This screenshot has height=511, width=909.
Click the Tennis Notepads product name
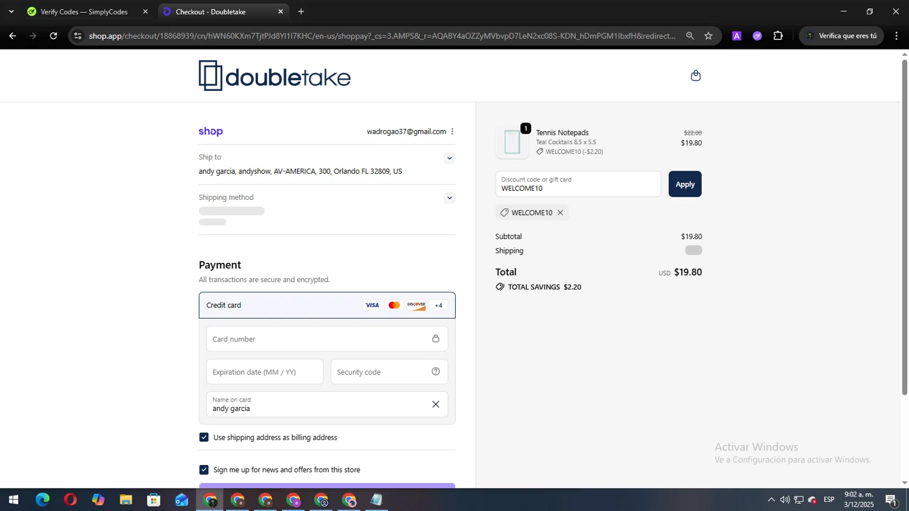click(x=562, y=133)
